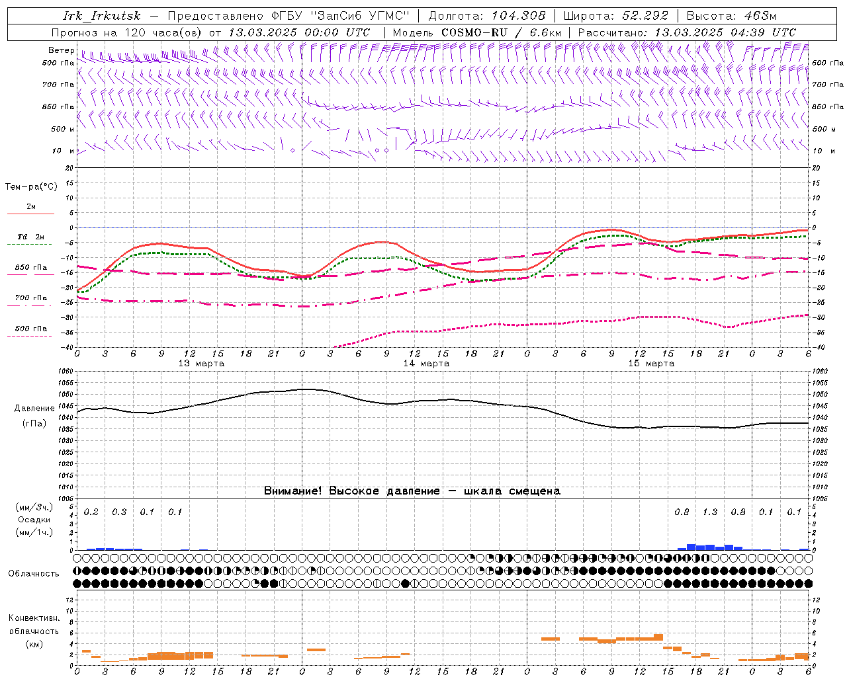Select the Прогноз на 120 часа(ов) text
This screenshot has height=677, width=847.
click(128, 32)
